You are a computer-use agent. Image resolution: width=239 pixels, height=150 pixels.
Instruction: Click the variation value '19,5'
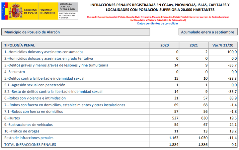point(233,118)
